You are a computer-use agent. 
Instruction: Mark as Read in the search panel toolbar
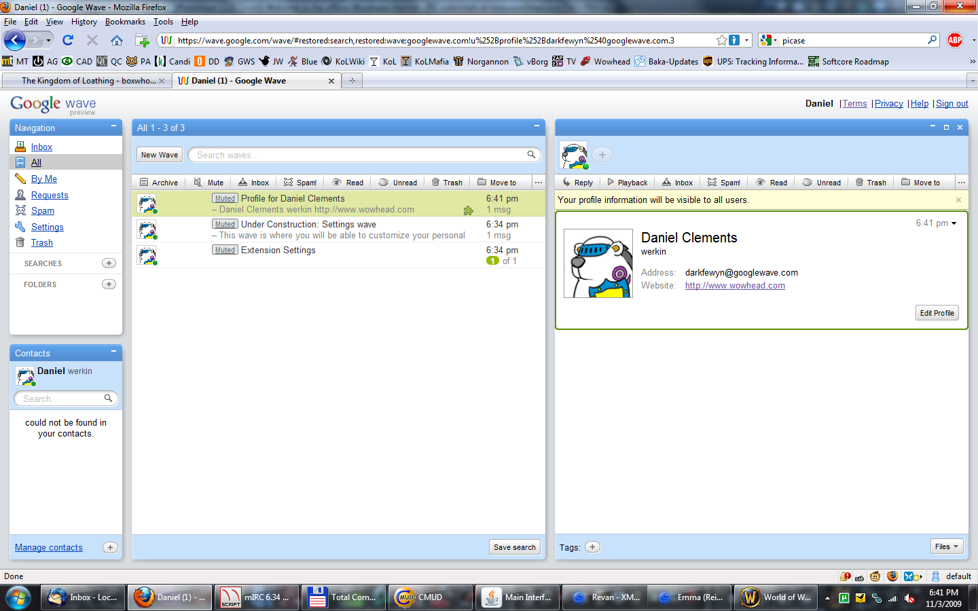(x=348, y=183)
